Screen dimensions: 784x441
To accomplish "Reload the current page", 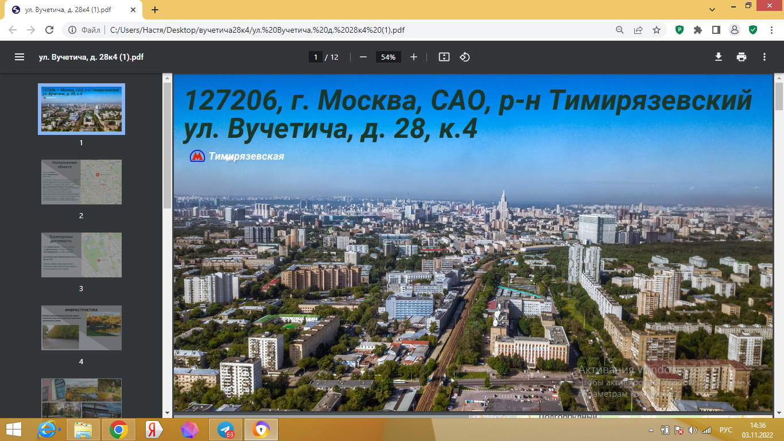I will [49, 30].
